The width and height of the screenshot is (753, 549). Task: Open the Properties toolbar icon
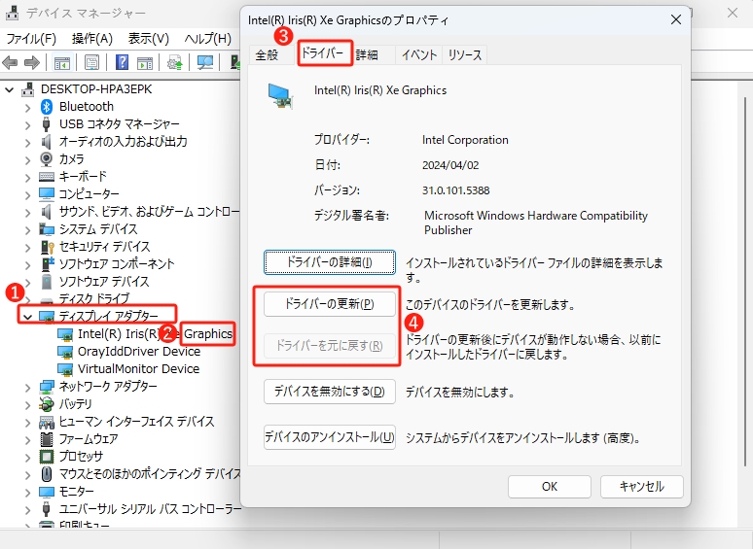[x=91, y=62]
